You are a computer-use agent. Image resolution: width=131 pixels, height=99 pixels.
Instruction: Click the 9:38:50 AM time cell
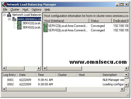pyautogui.click(x=45, y=84)
